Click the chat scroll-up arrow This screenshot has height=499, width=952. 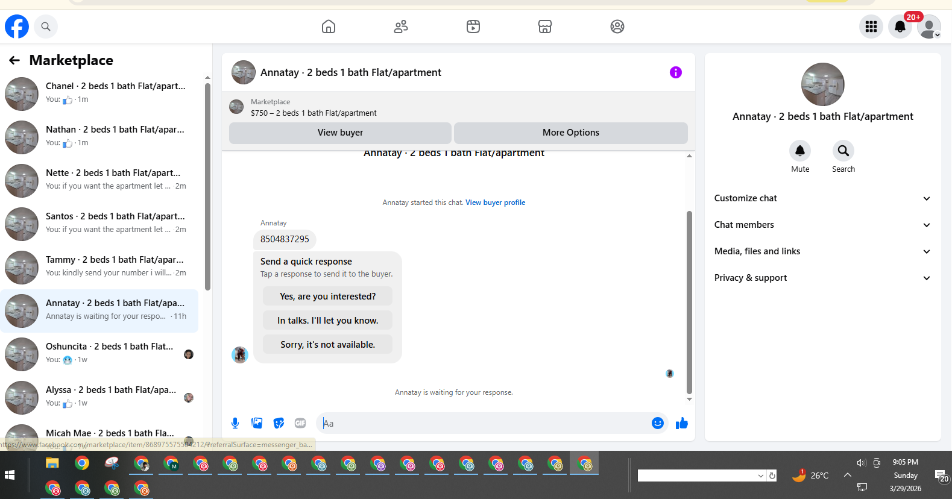click(x=689, y=156)
